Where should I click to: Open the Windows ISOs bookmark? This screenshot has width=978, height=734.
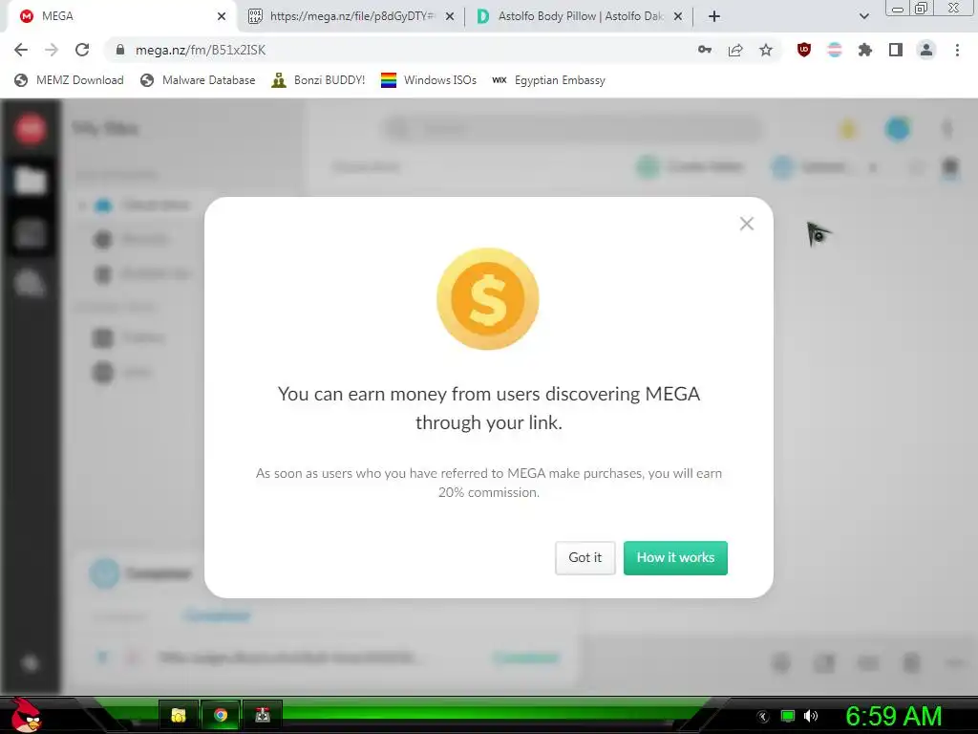click(429, 80)
